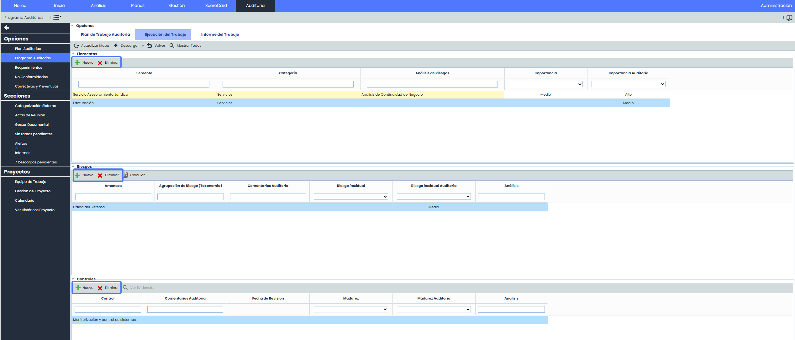Click the Actualizar Mapa refresh icon
Screen dimensions: 795x340
(76, 46)
